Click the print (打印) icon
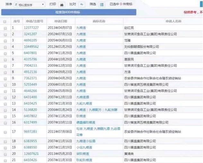The image size is (203, 163). pos(62,5)
